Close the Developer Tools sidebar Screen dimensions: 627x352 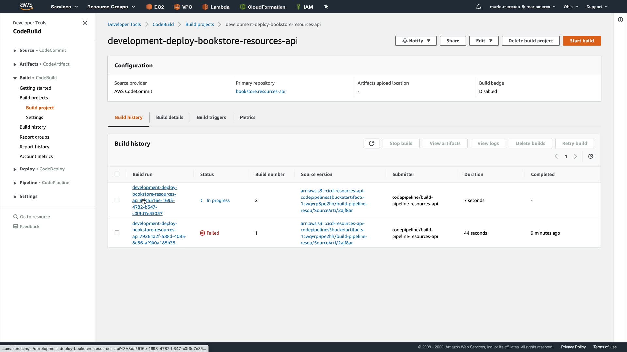coord(85,23)
